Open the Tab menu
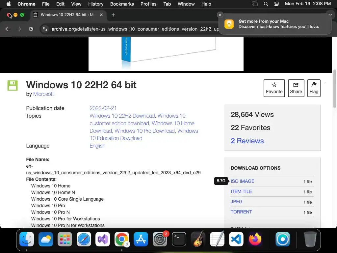337x253 pixels. point(167,4)
